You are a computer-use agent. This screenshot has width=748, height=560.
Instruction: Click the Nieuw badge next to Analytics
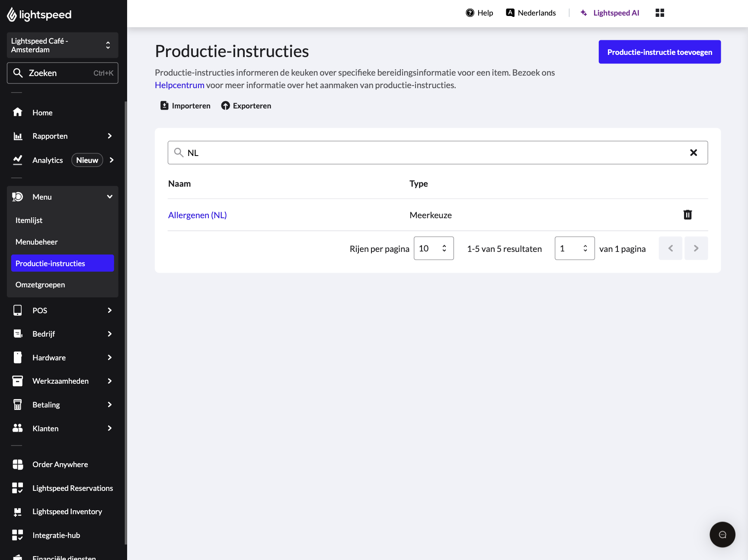[x=87, y=160]
